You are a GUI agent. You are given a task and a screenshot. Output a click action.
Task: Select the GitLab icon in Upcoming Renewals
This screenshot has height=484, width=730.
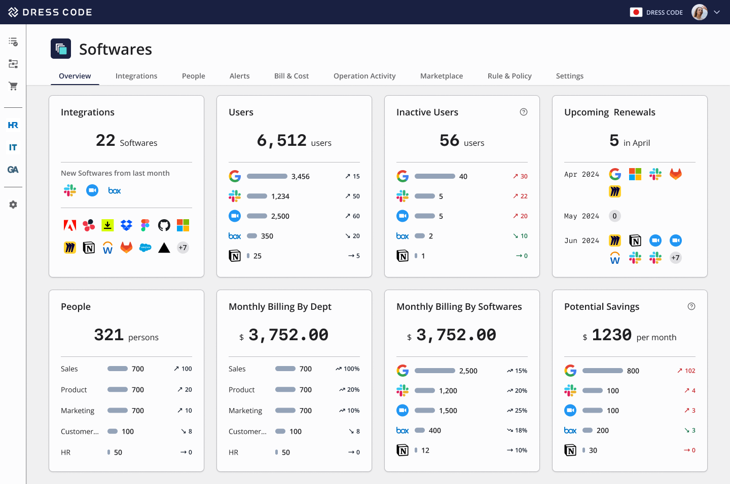pos(676,174)
